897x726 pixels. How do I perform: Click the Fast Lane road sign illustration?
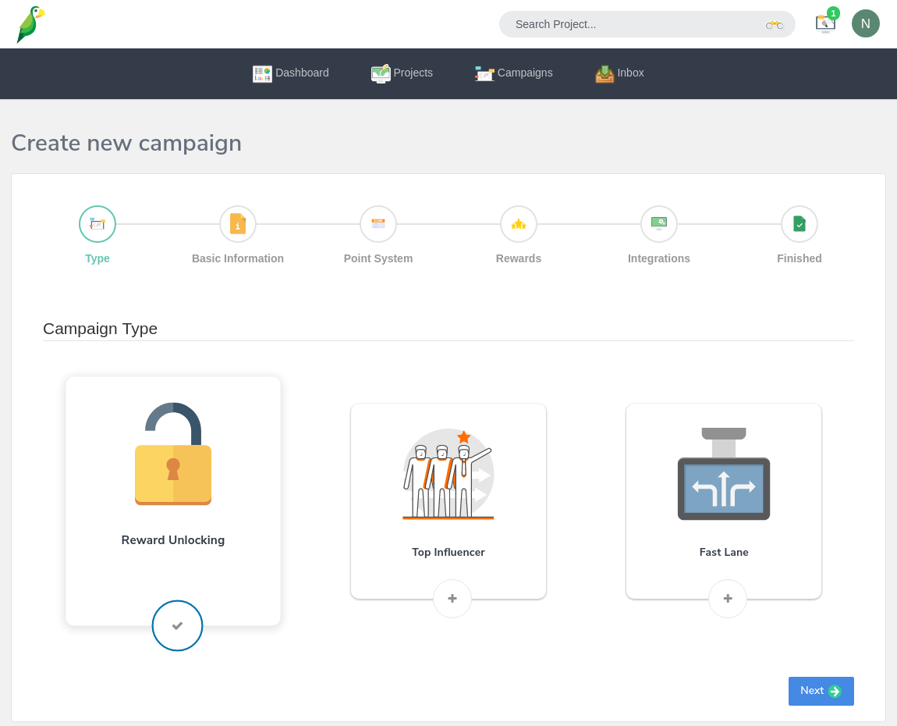pos(724,474)
